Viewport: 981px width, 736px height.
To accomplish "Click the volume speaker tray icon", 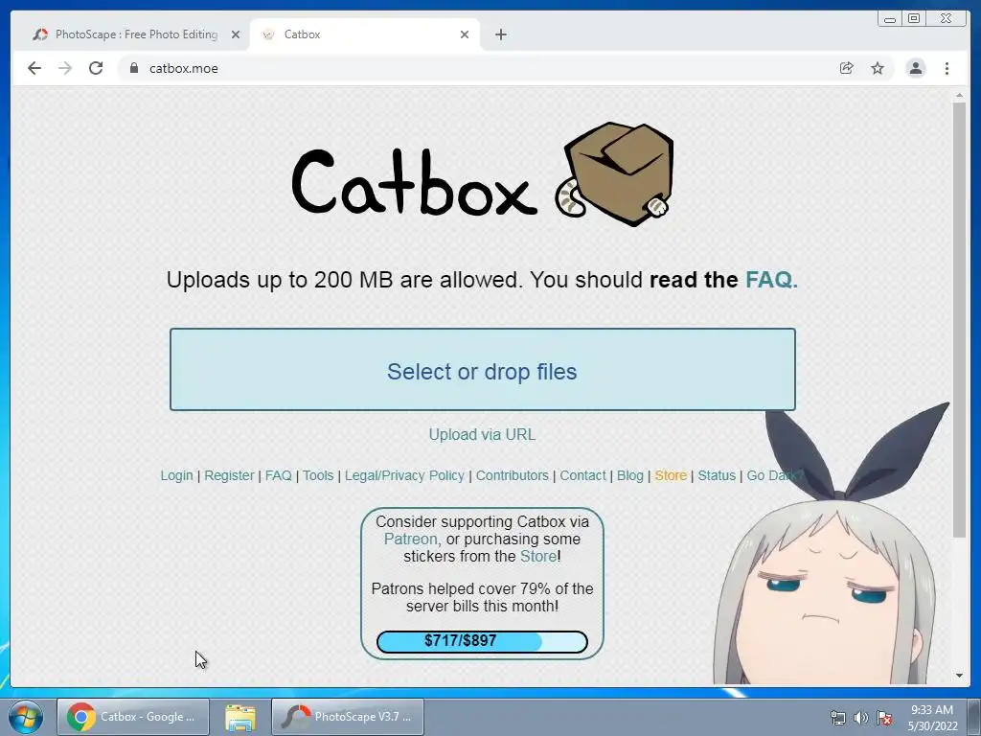I will 861,718.
